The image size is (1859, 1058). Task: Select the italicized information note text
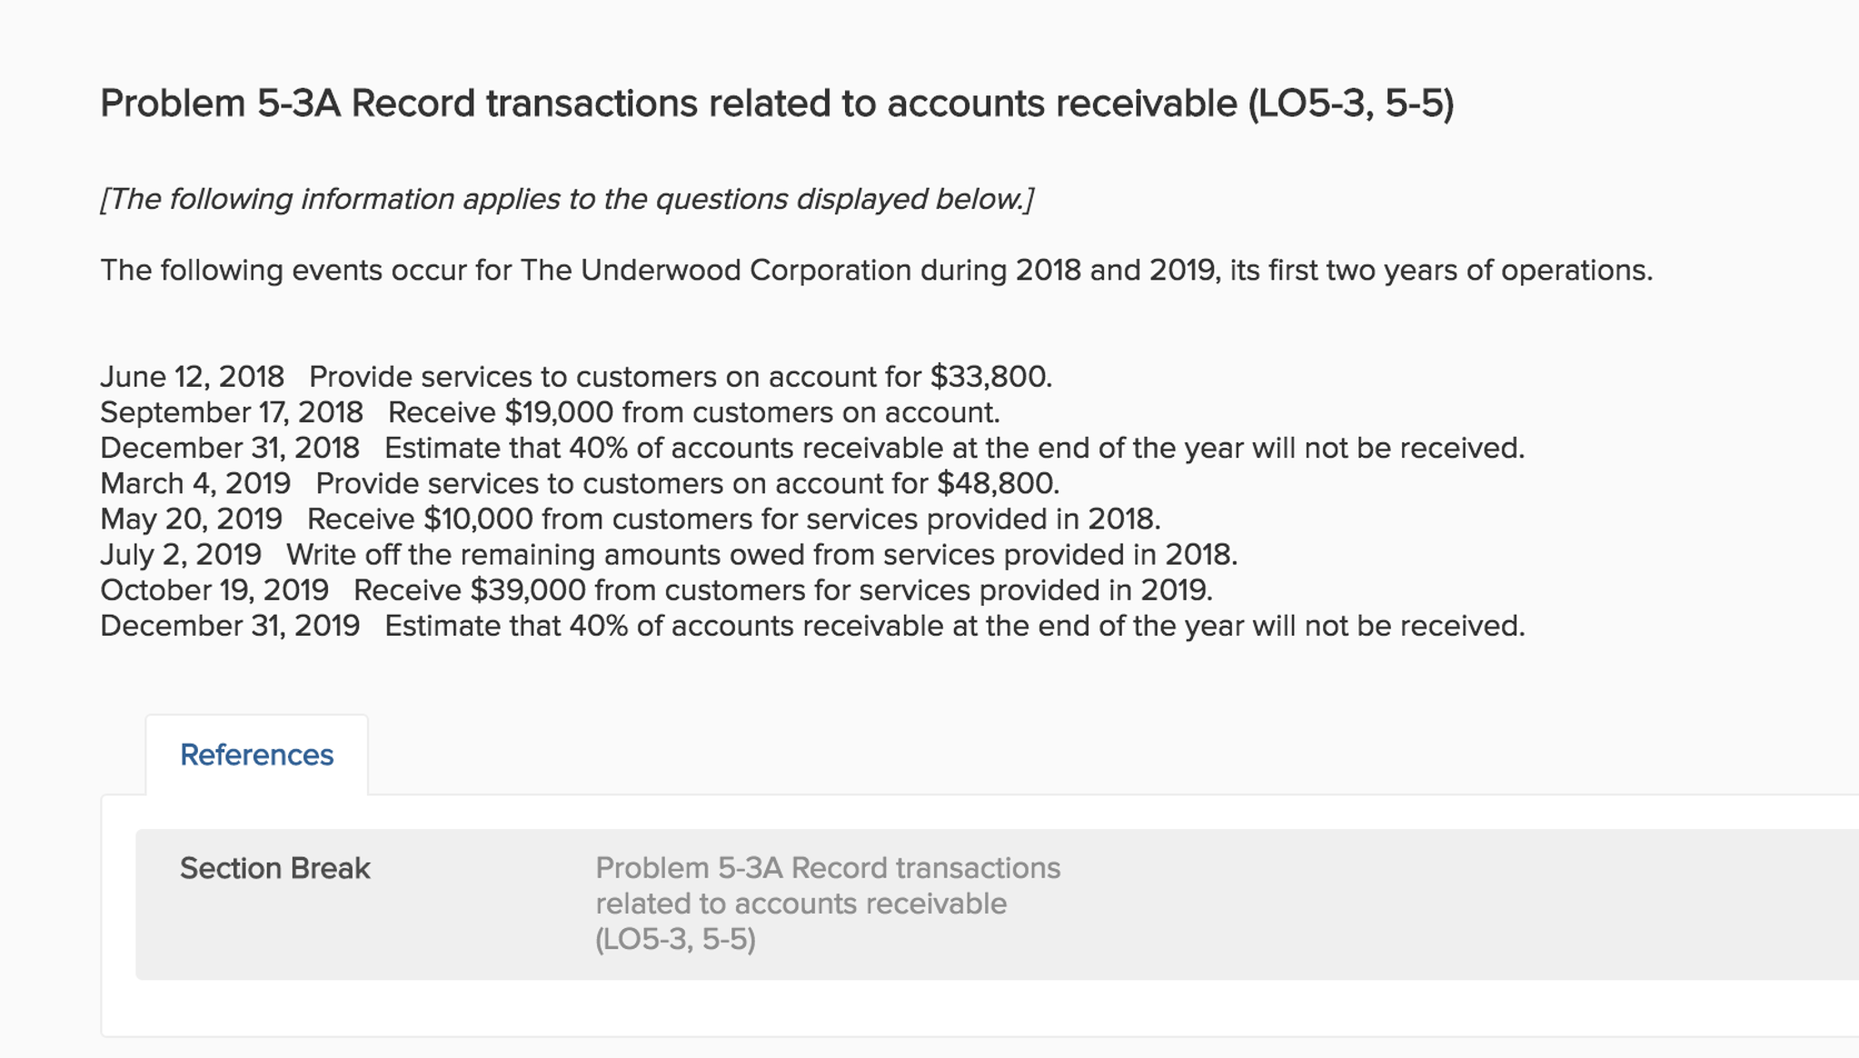coord(567,200)
